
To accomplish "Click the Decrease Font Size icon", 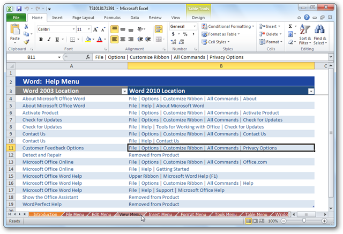I will pyautogui.click(x=103, y=29).
